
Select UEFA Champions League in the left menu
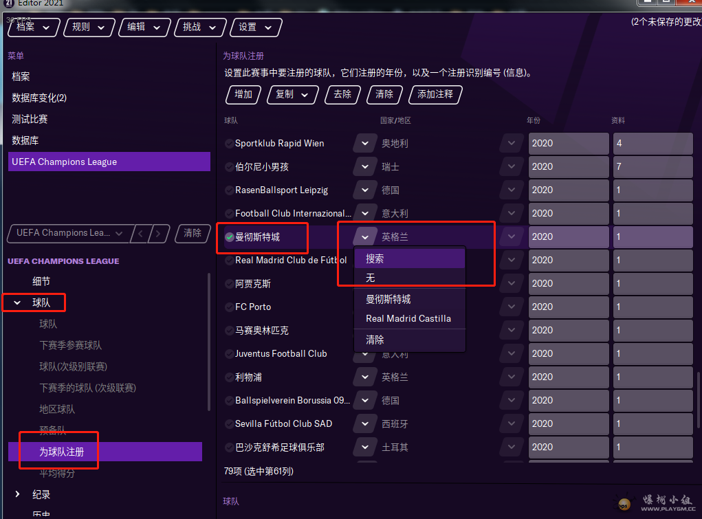click(109, 162)
